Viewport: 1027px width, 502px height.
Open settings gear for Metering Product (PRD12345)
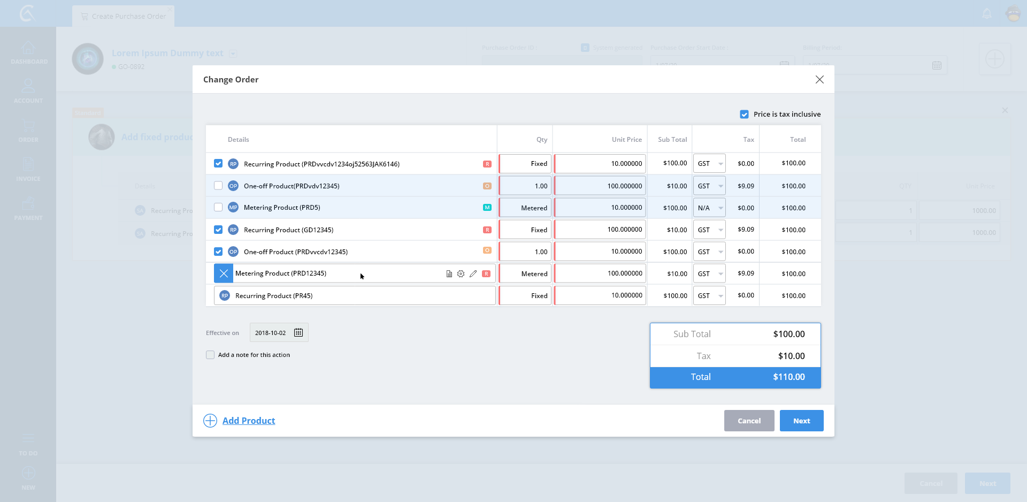[x=461, y=274]
